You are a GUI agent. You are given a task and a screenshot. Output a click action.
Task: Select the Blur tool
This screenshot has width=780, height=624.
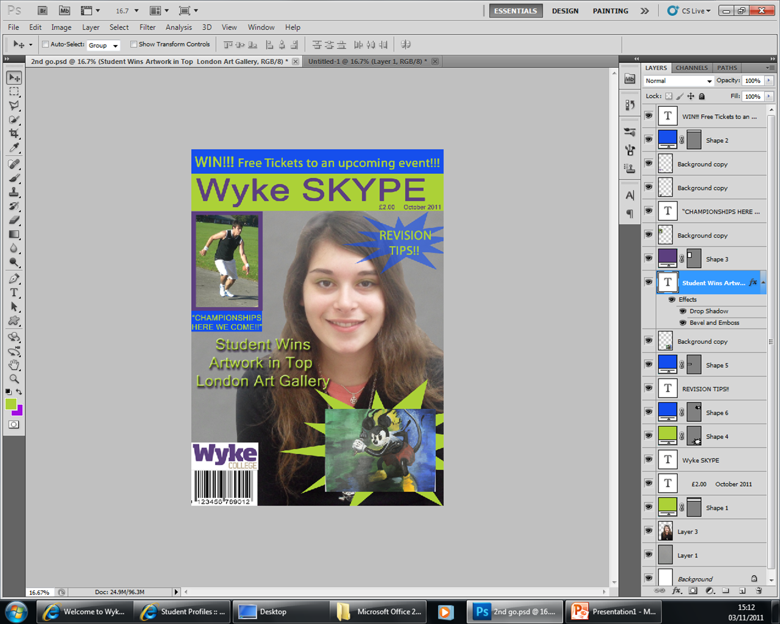(x=14, y=249)
